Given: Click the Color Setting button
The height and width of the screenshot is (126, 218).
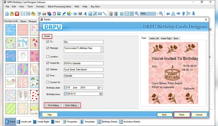Looking at the screenshot, I should point(71,105).
